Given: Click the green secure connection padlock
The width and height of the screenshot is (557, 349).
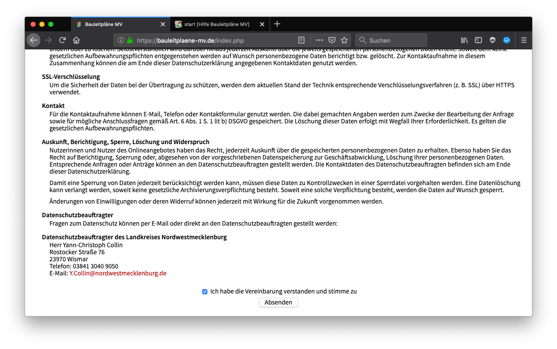Looking at the screenshot, I should tap(129, 40).
